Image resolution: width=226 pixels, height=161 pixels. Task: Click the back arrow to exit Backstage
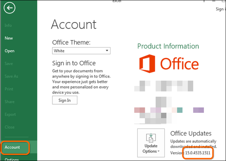click(x=10, y=8)
